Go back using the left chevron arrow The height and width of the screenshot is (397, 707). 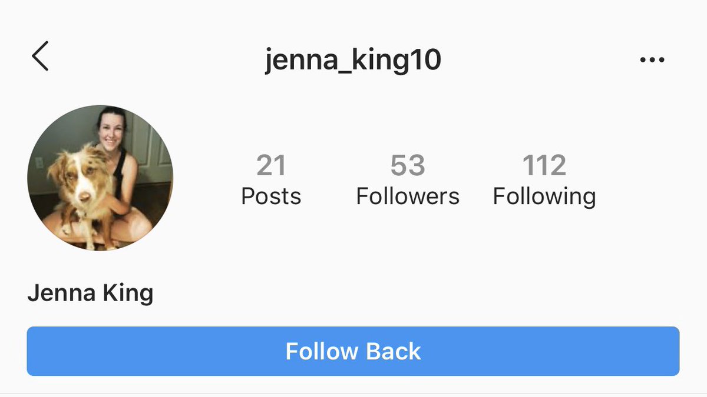[40, 57]
